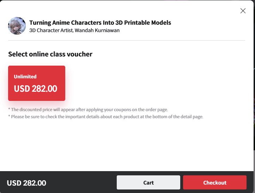Click the instructor avatar thumbnail
Screen dimensions: 255x193
[17, 26]
